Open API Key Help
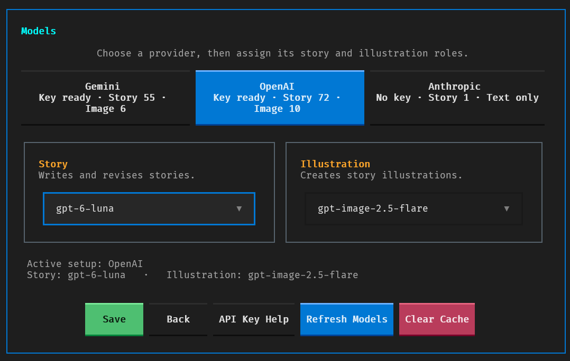570x361 pixels. pos(254,319)
